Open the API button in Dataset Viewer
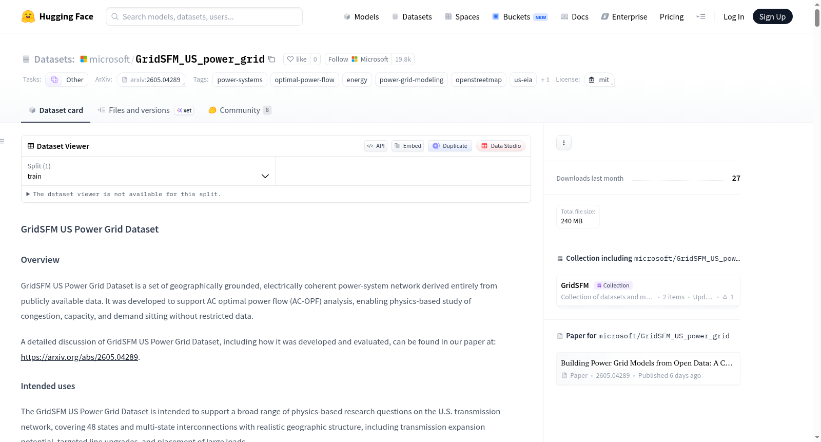Screen dimensions: 821x442 point(376,146)
